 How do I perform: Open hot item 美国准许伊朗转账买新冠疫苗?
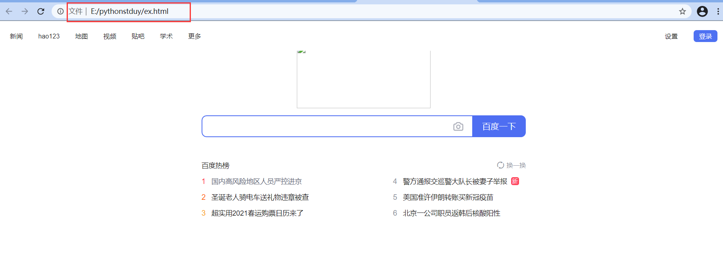(448, 197)
